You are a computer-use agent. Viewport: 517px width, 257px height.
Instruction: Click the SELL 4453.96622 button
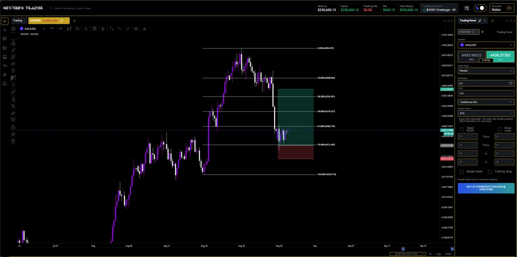pos(471,56)
